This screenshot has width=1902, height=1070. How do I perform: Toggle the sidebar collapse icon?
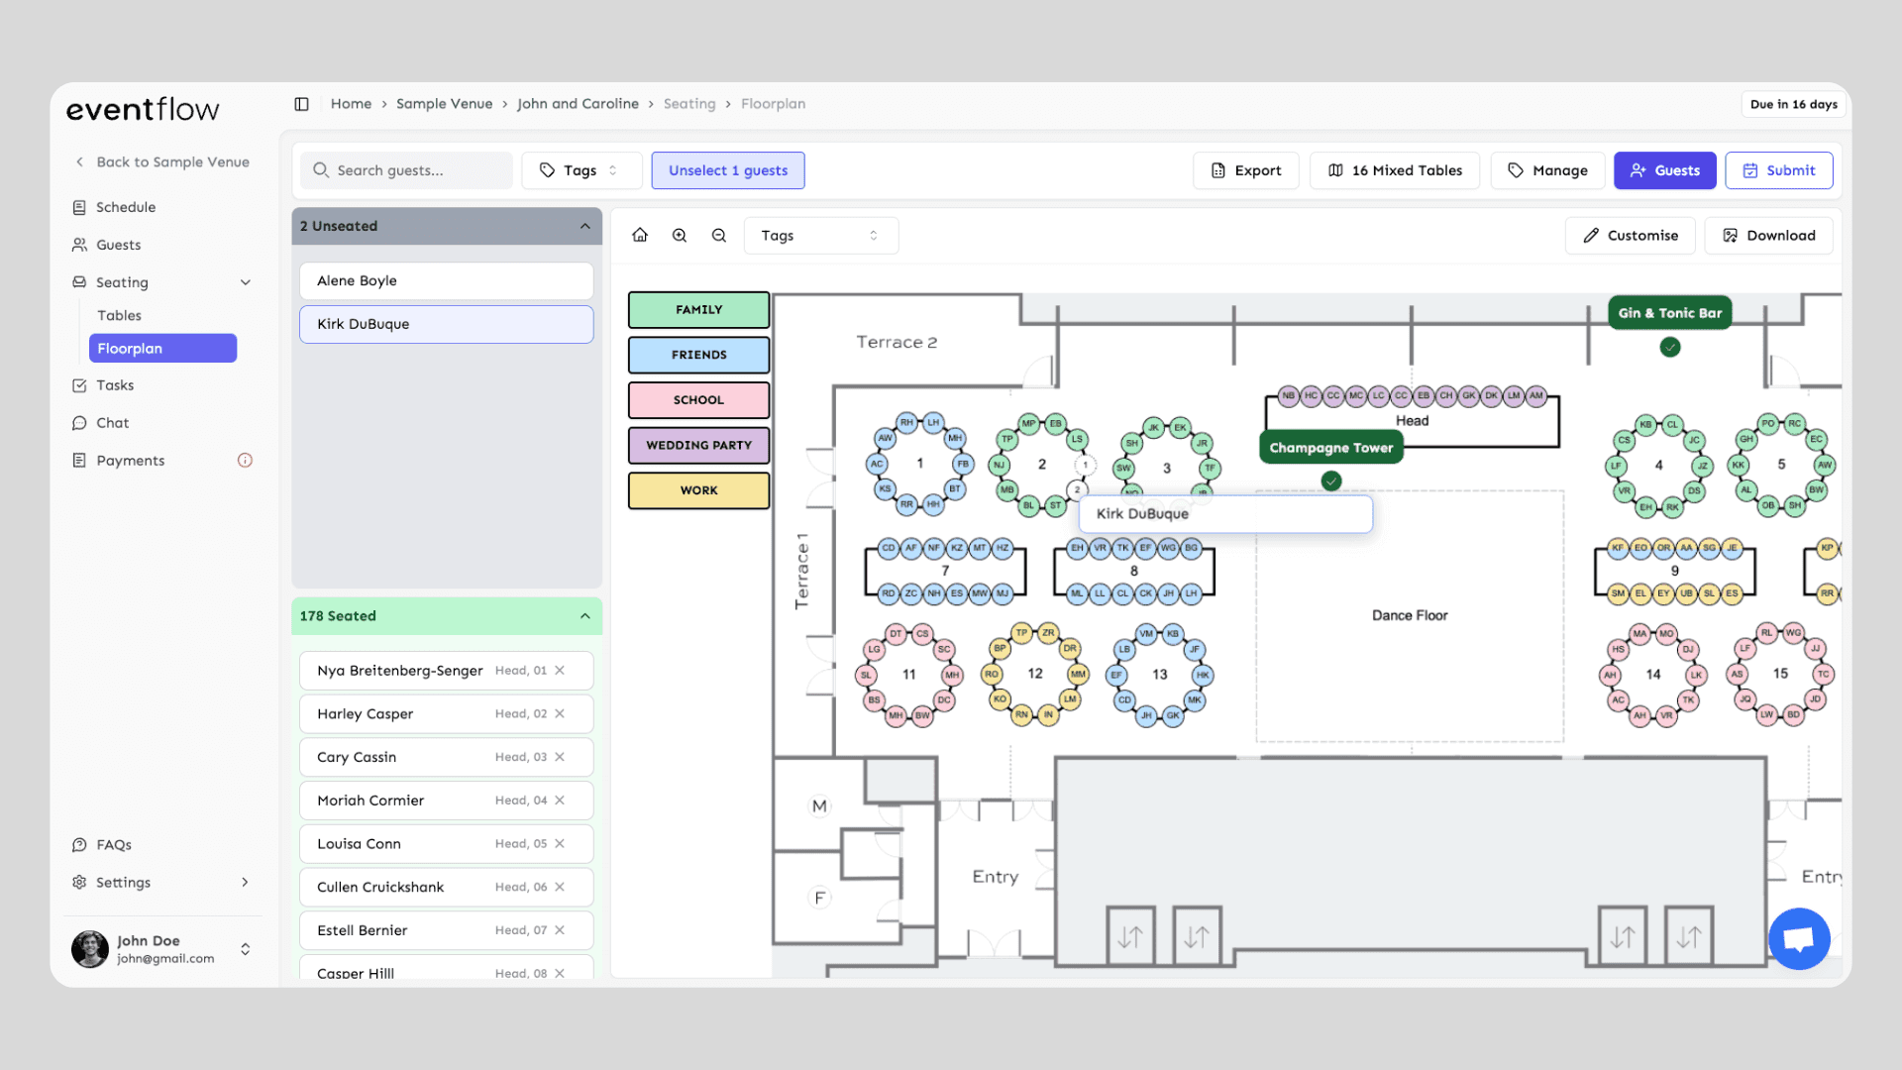click(302, 104)
